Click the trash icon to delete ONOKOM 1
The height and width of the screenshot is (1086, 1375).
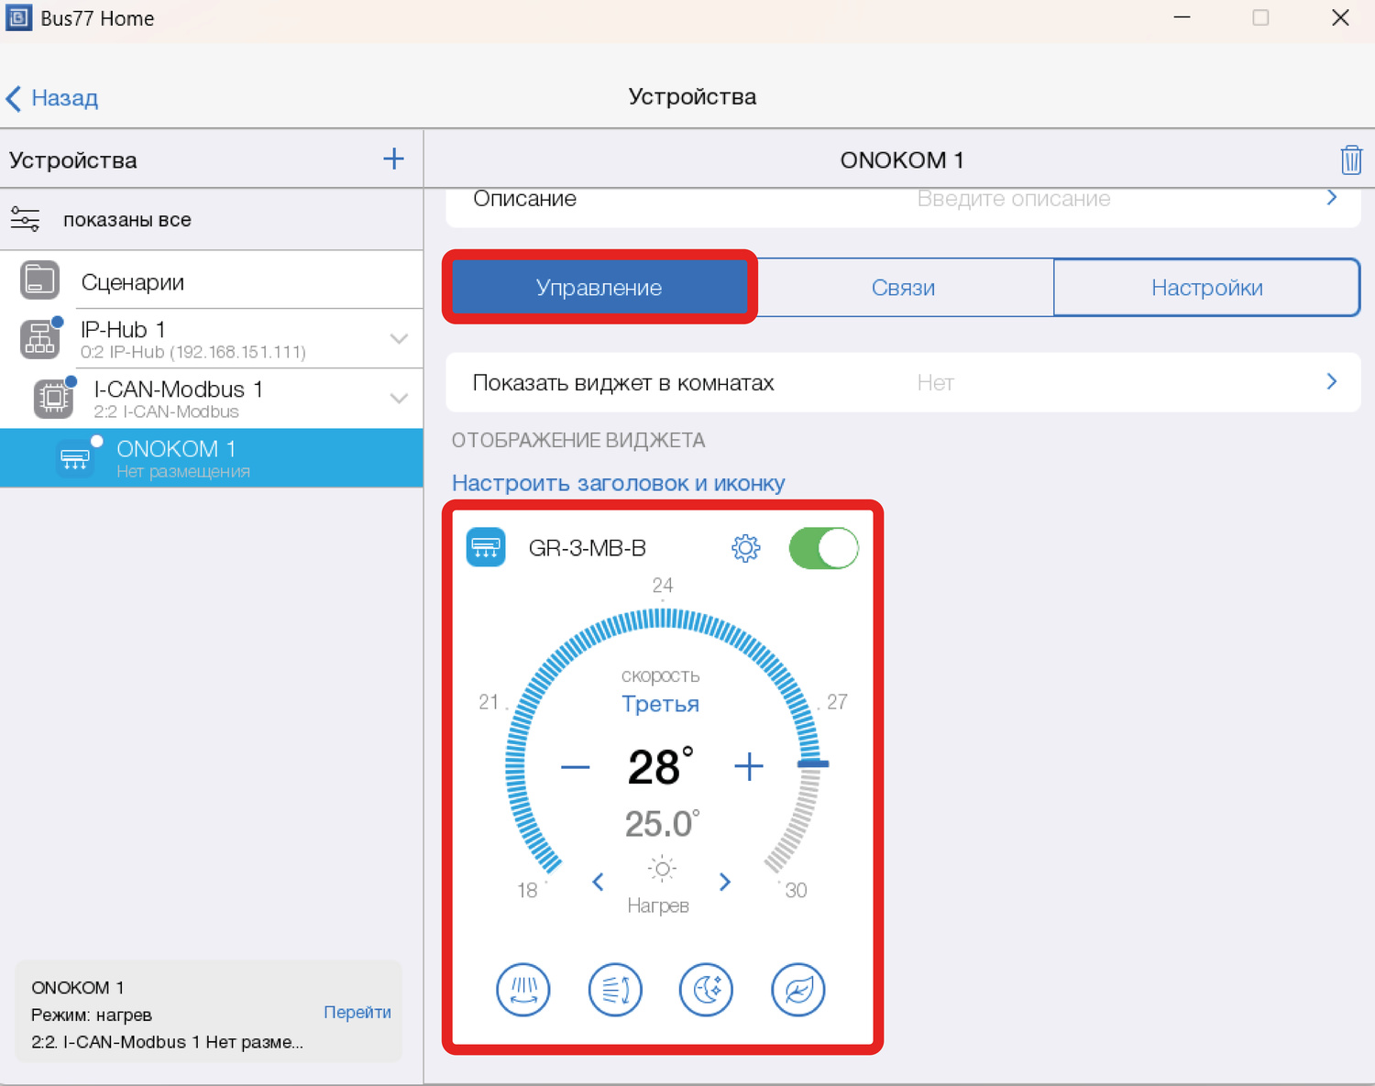pyautogui.click(x=1350, y=160)
